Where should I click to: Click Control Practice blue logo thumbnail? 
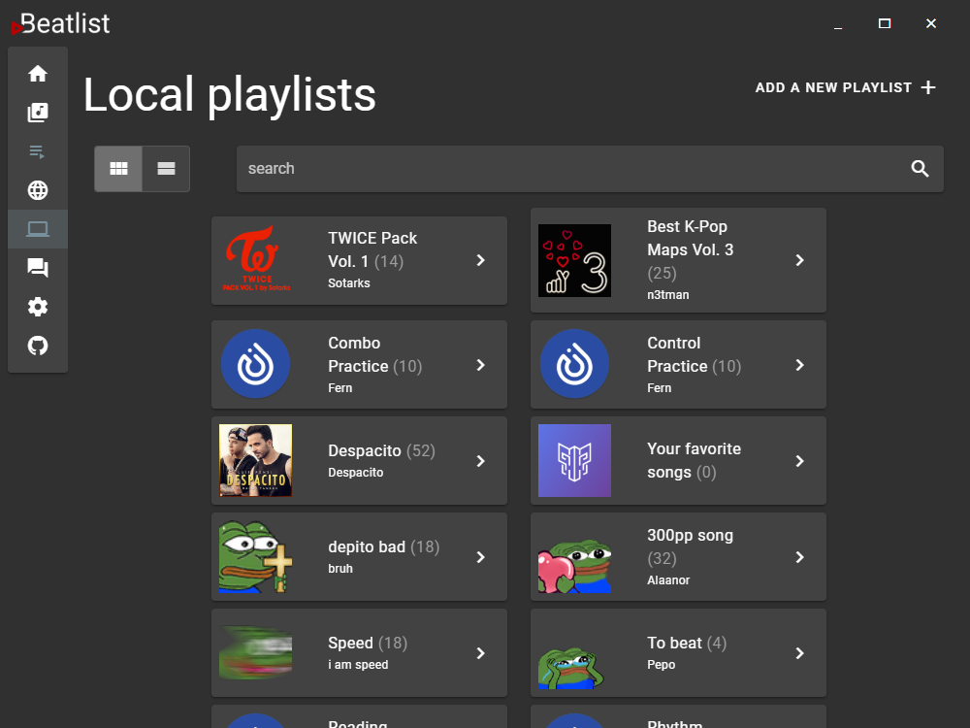point(574,364)
